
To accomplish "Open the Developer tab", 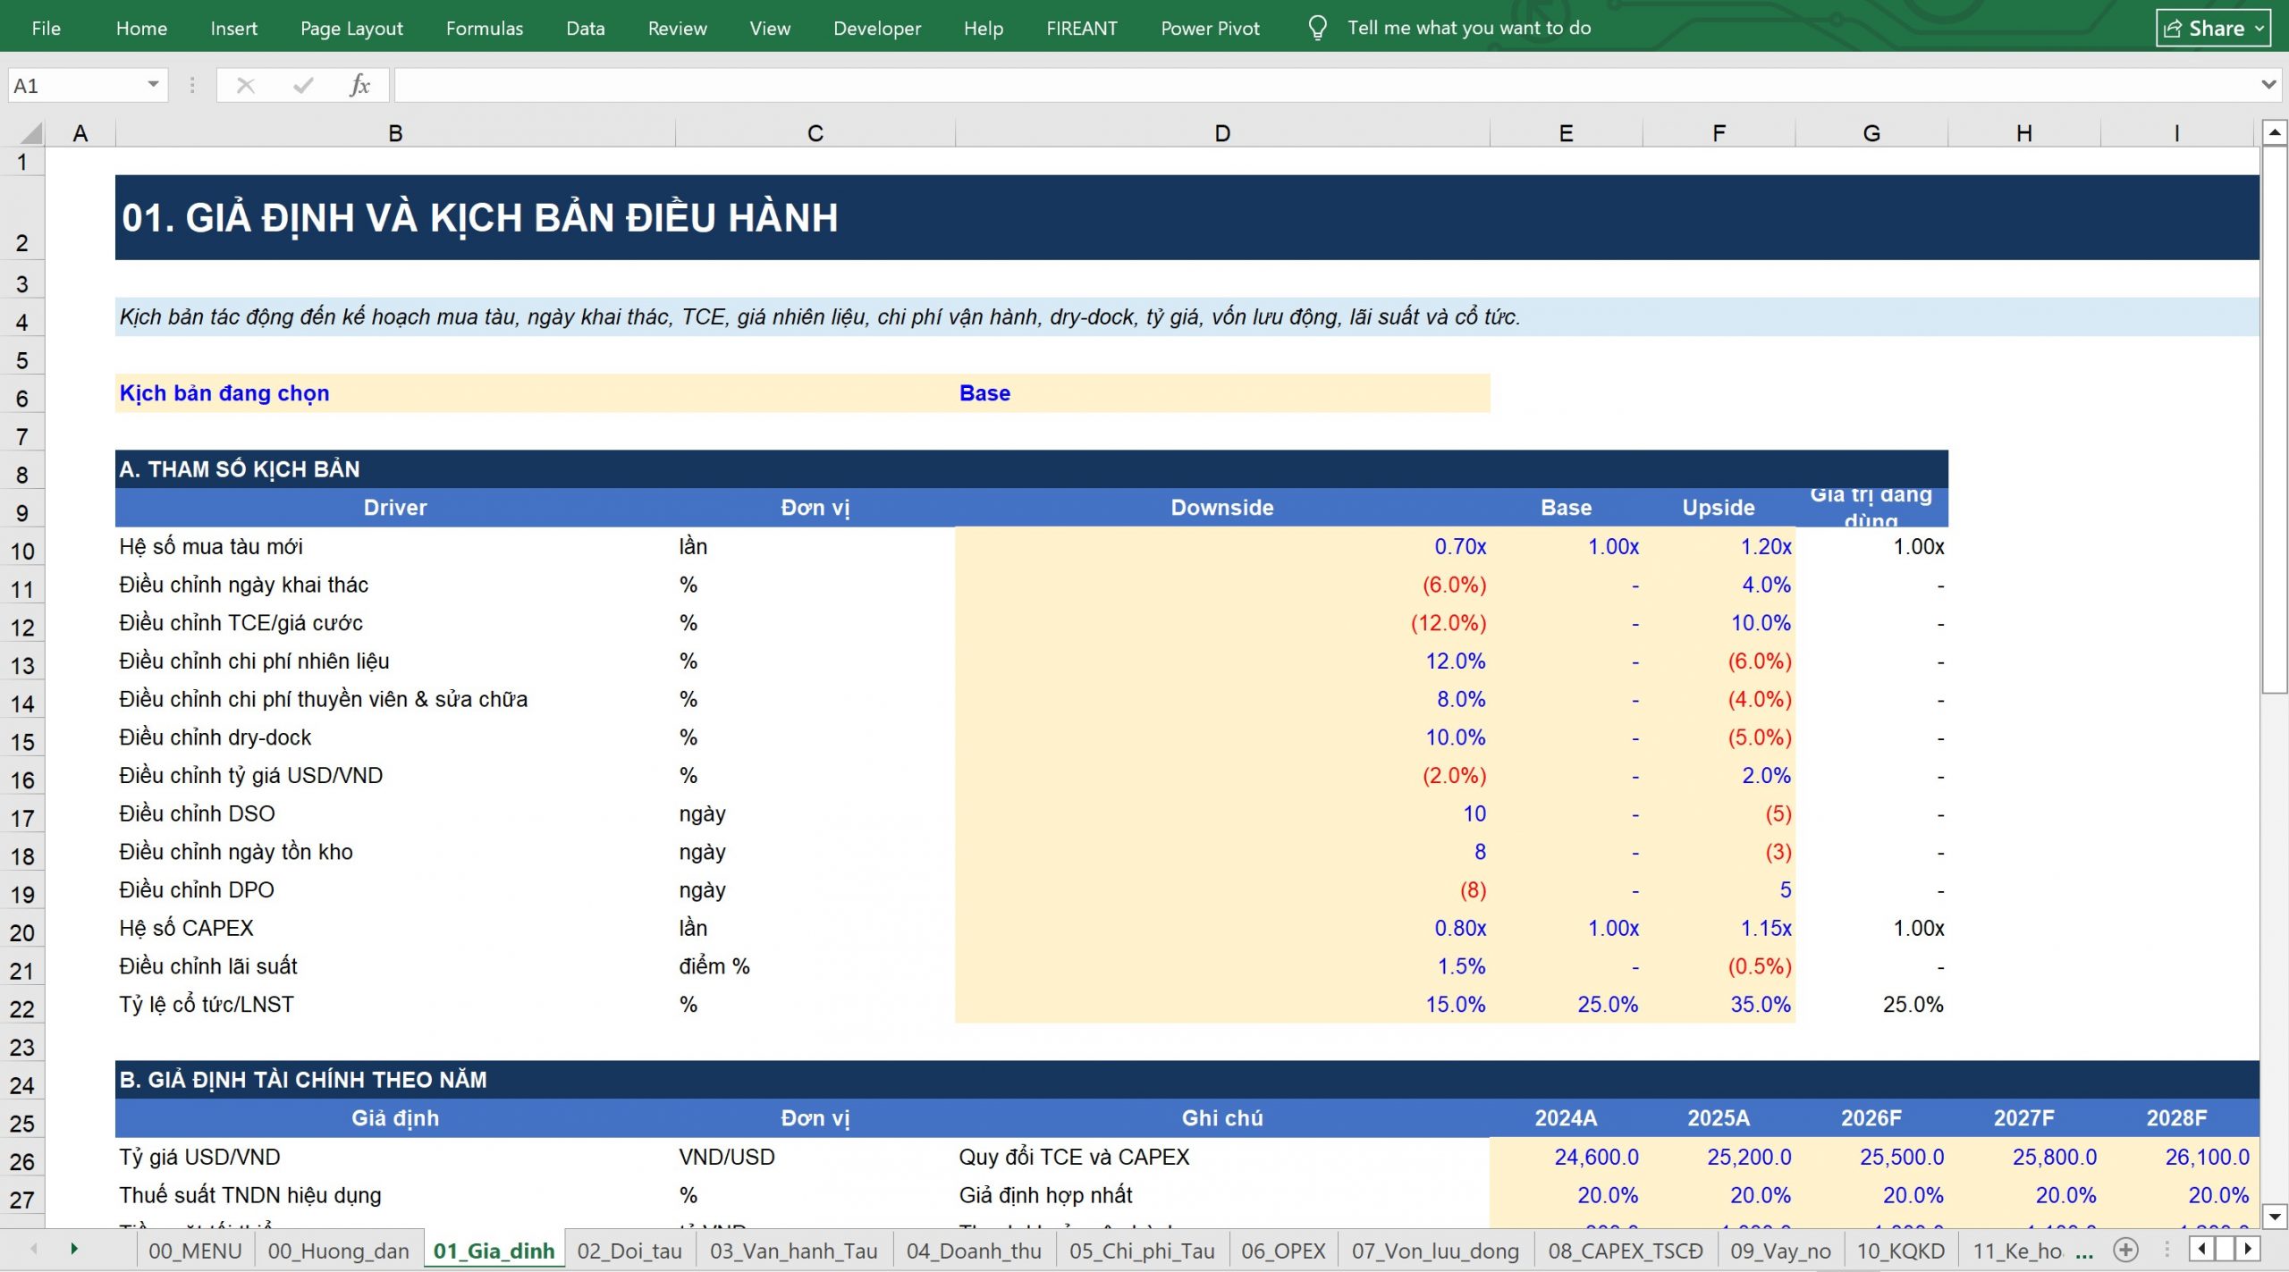I will [x=877, y=28].
